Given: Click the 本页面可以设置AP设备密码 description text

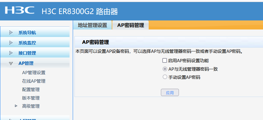Looking at the screenshot, I should pyautogui.click(x=159, y=51).
